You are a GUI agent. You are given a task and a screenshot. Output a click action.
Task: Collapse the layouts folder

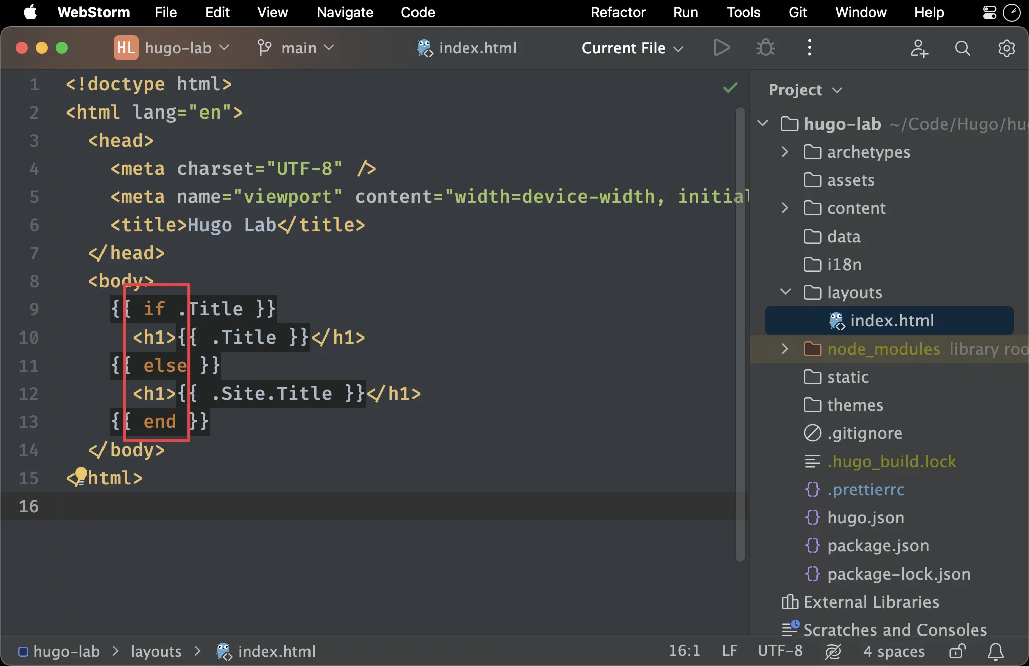point(785,292)
